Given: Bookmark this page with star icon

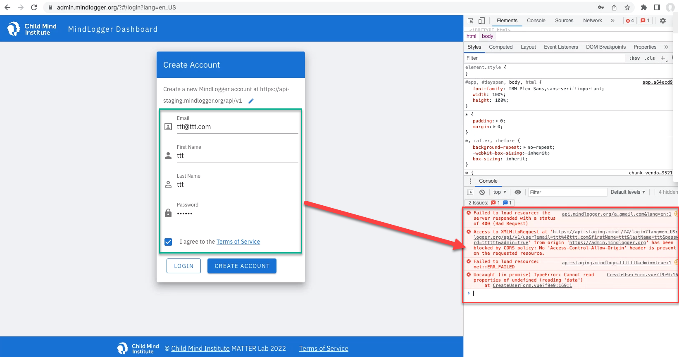Looking at the screenshot, I should (627, 7).
